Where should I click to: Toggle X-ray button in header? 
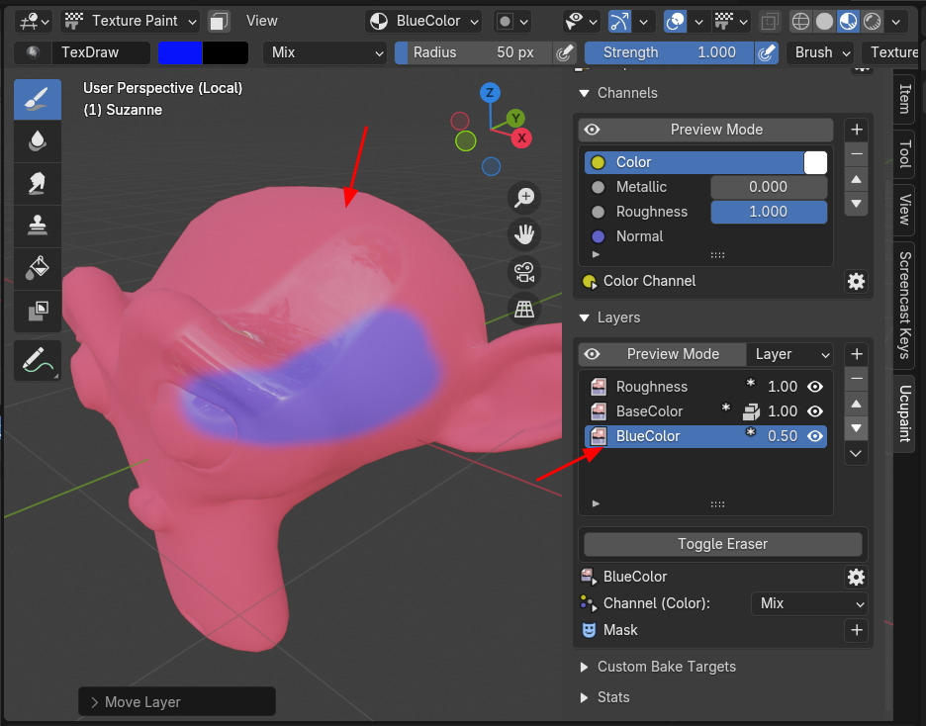pos(769,22)
